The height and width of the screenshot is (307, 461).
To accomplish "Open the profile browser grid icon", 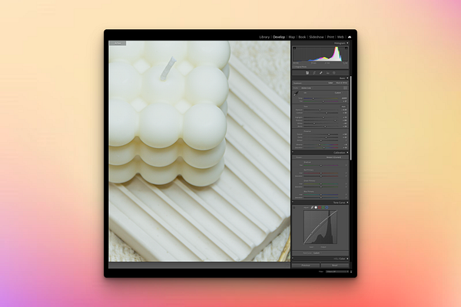I will pos(346,87).
